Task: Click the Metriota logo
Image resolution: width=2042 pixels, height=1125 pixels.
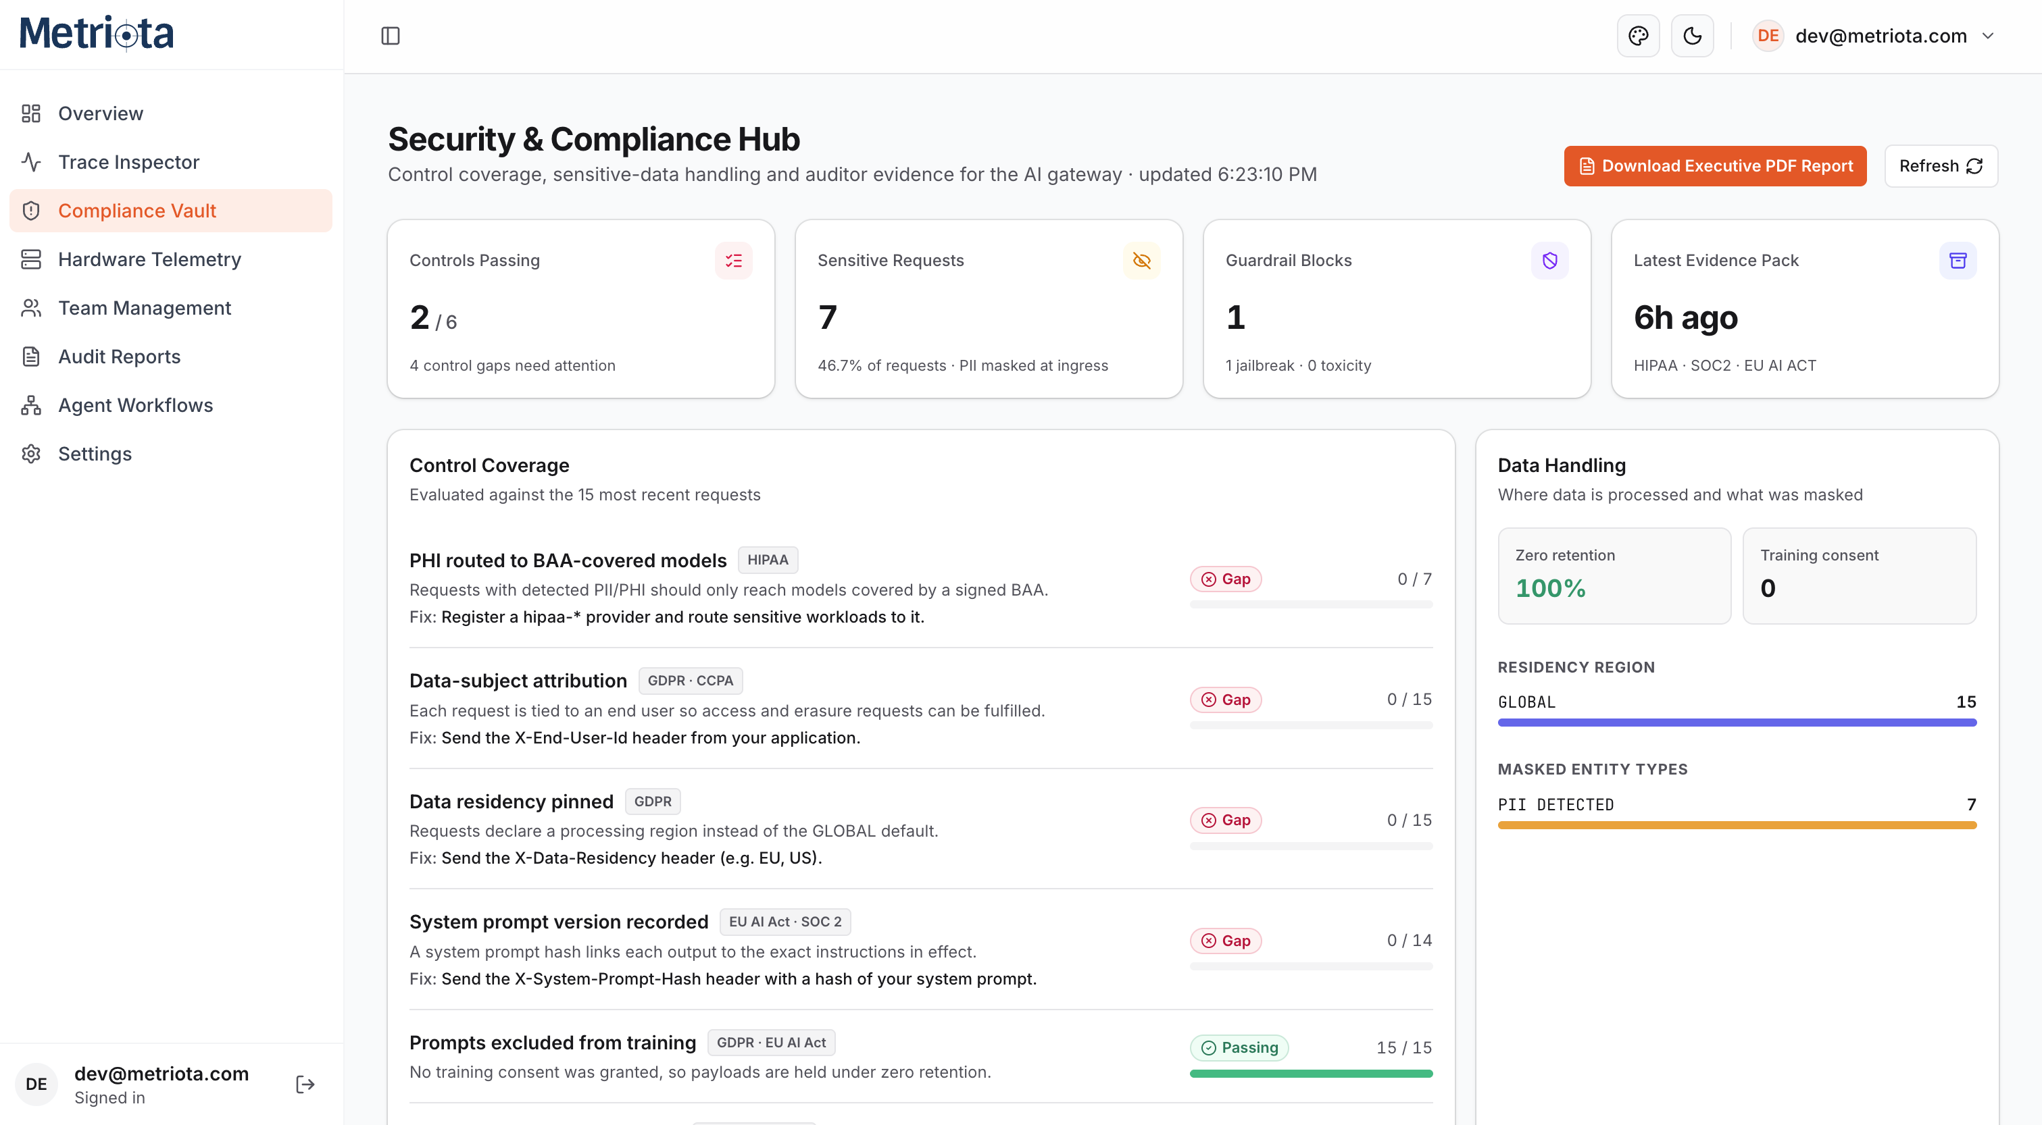Action: point(96,33)
